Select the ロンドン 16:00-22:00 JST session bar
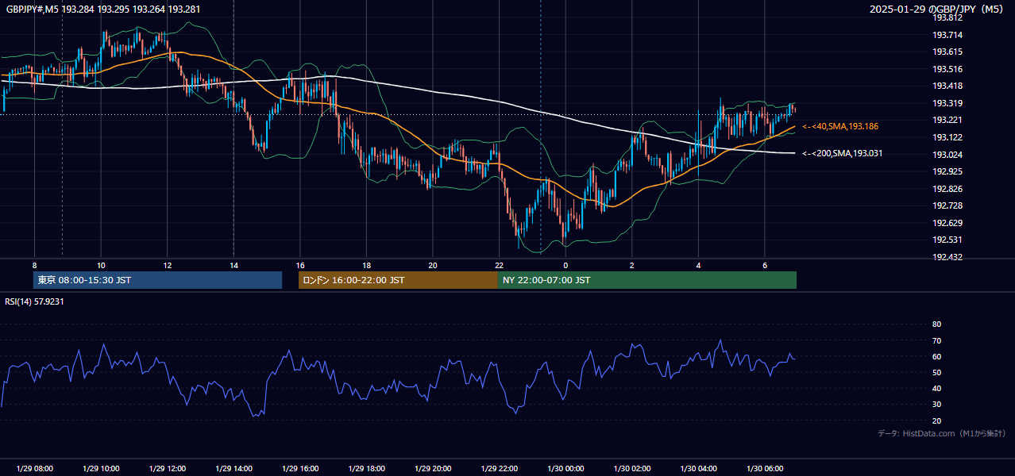This screenshot has width=1015, height=476. [x=398, y=280]
